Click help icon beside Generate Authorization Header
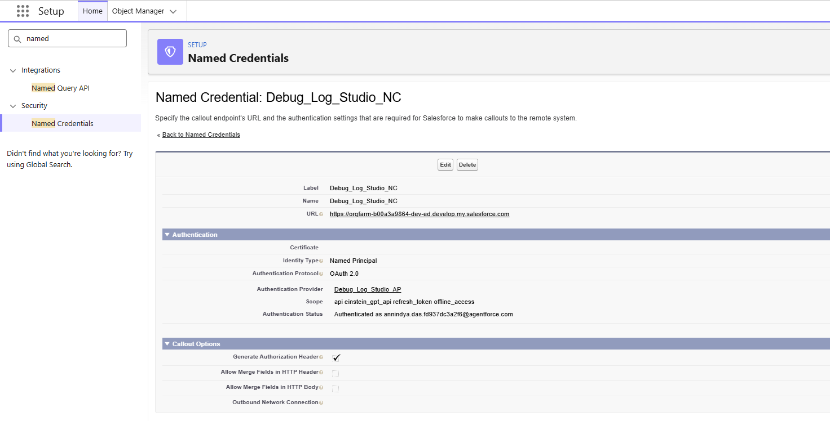 321,357
